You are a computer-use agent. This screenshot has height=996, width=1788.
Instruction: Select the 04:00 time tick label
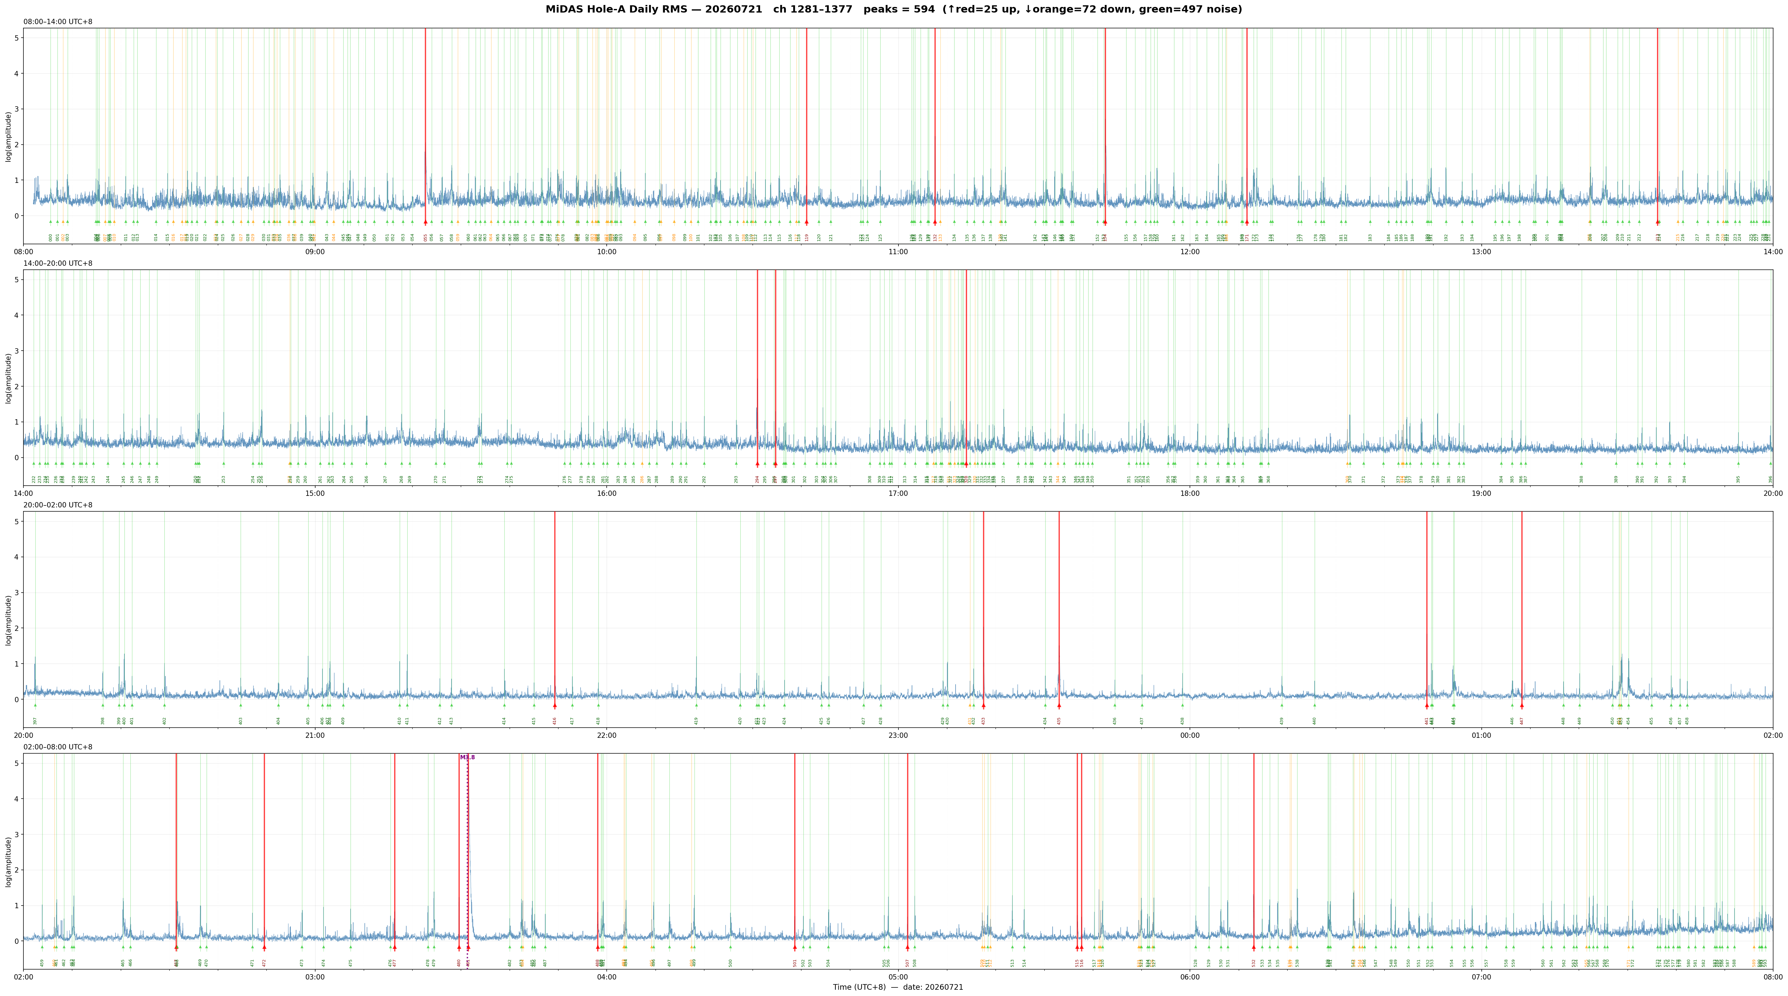[607, 977]
